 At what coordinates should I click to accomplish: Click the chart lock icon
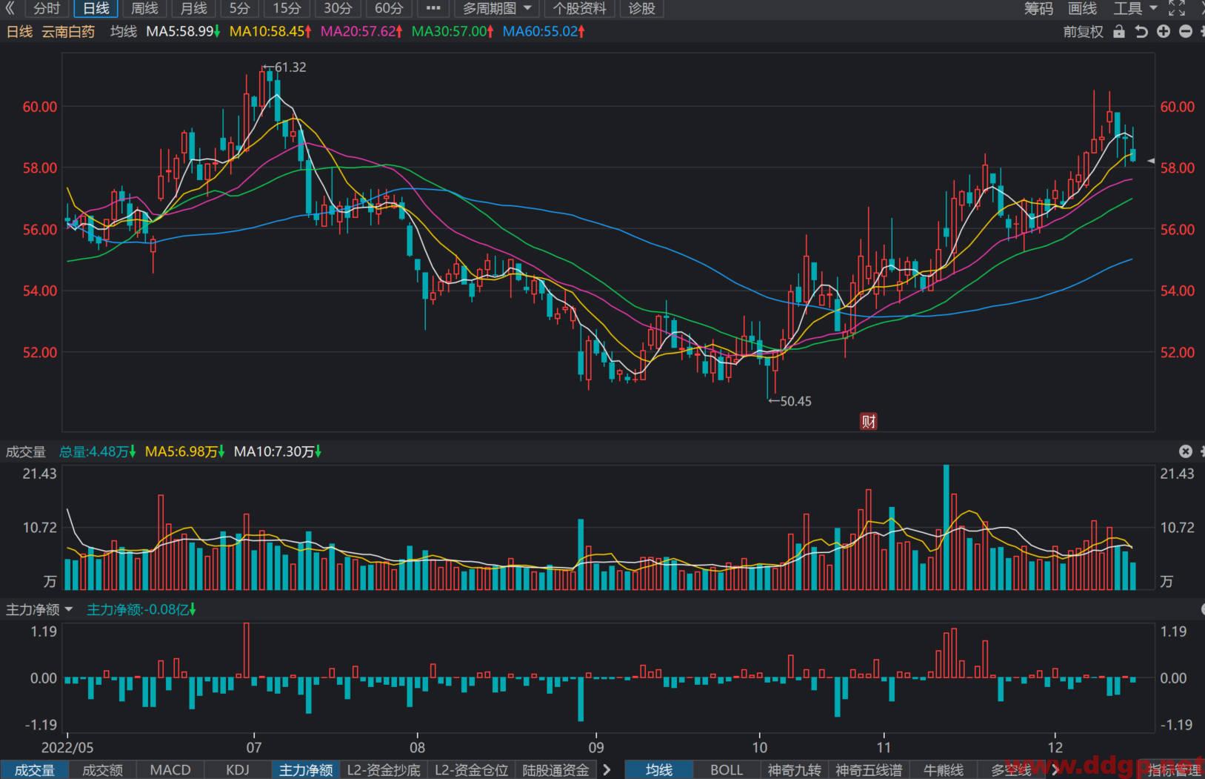point(1119,32)
